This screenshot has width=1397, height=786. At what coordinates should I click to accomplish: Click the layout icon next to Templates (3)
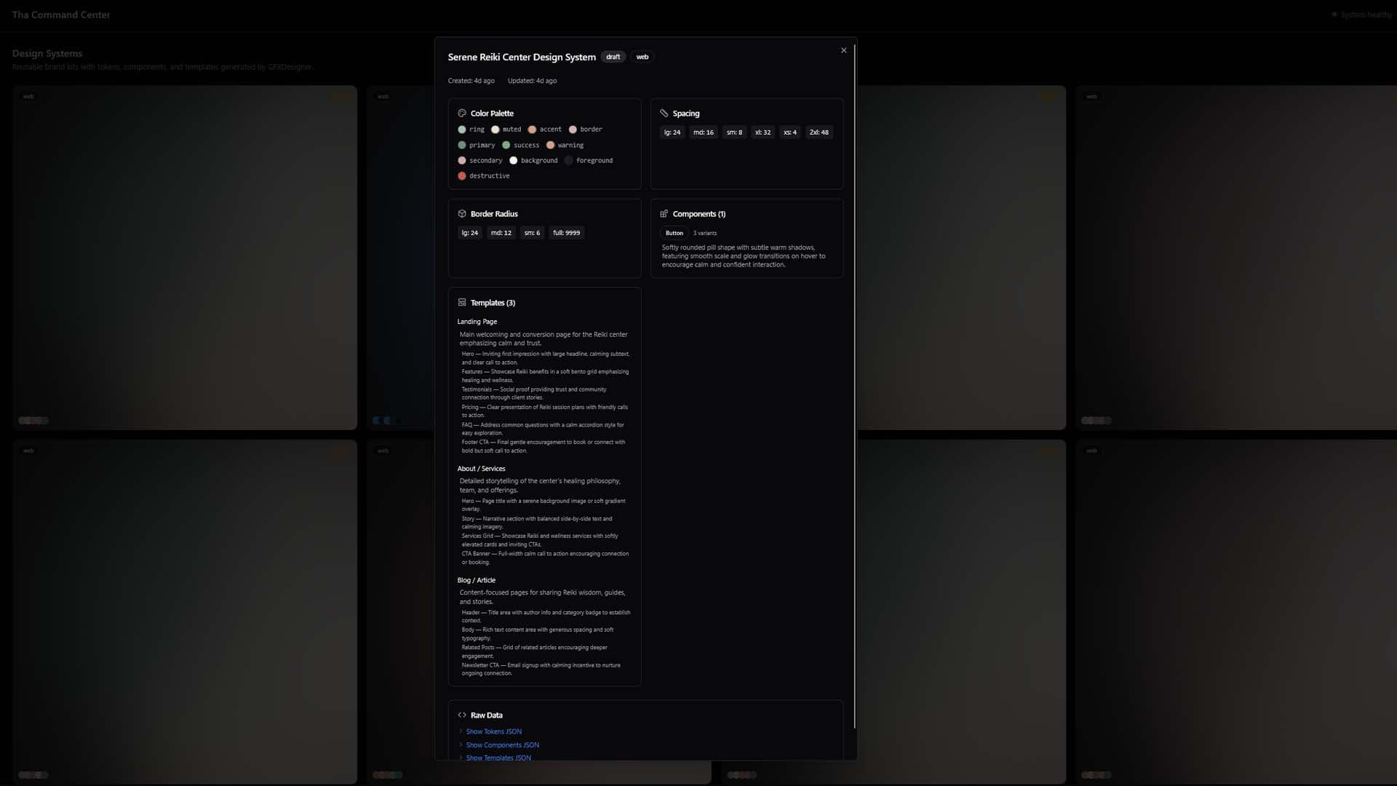pyautogui.click(x=461, y=302)
